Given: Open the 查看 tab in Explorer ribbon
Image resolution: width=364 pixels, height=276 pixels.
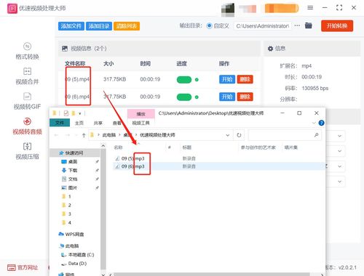Looking at the screenshot, I should pyautogui.click(x=117, y=123).
